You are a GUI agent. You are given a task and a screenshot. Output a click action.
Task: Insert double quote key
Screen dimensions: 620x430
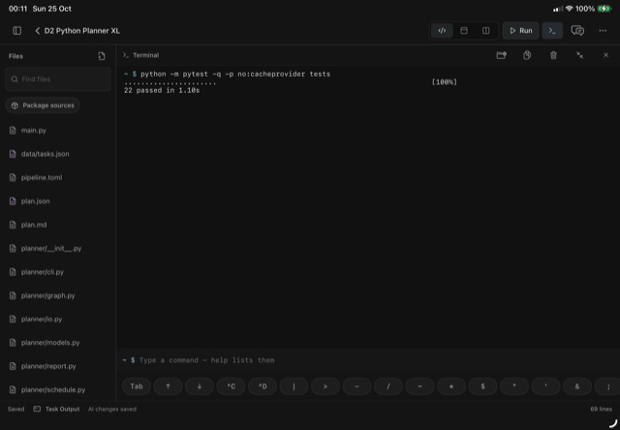(514, 386)
